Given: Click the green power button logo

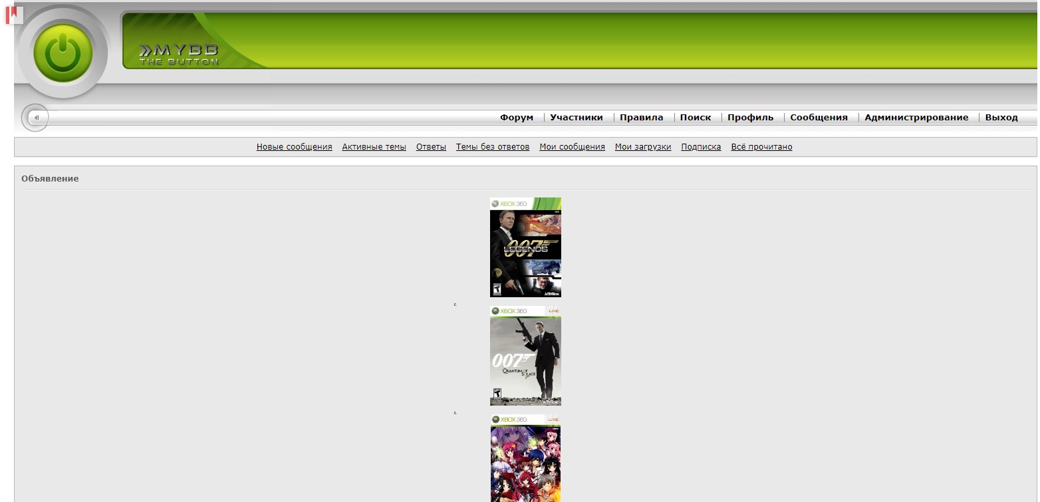Looking at the screenshot, I should click(63, 54).
